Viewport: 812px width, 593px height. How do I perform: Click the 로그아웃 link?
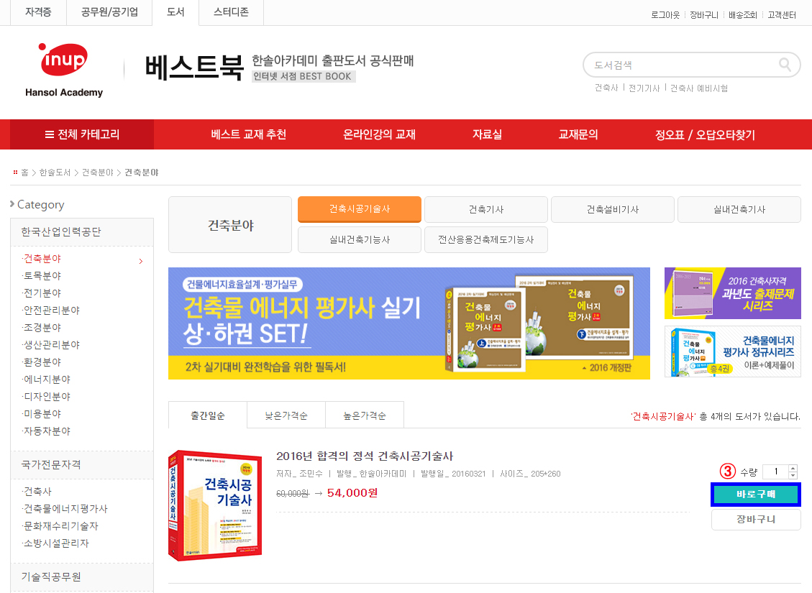pos(665,15)
